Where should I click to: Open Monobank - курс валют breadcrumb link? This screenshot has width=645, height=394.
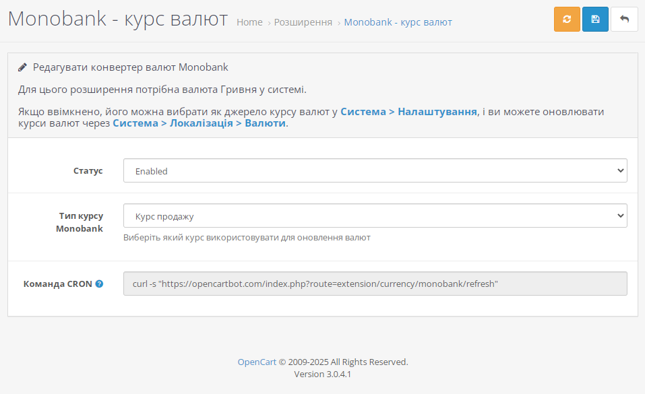[398, 22]
